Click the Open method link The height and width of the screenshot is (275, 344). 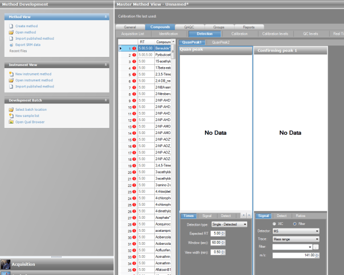26,32
